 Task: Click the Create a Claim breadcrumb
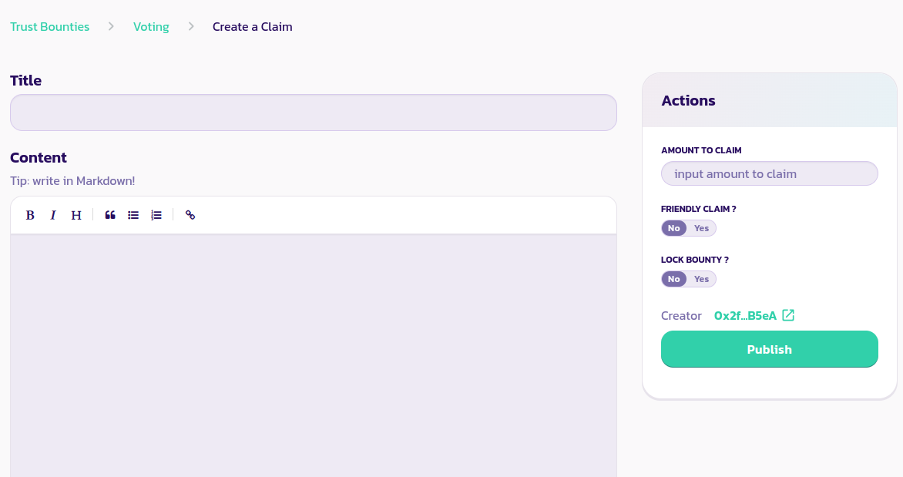[252, 27]
